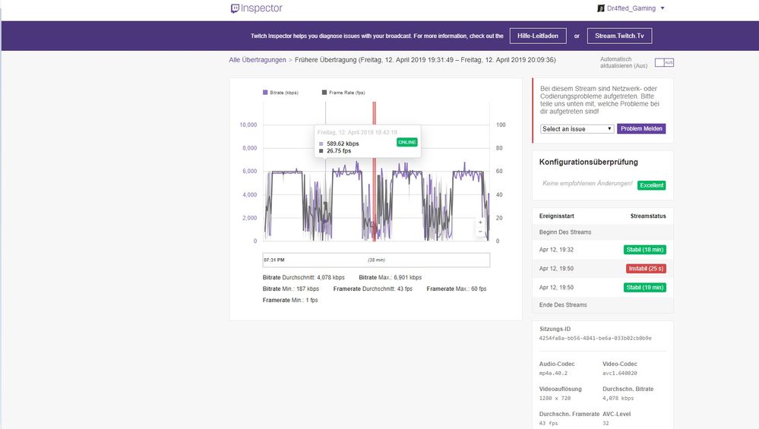This screenshot has width=759, height=429.
Task: Click the Framerate Min.: 1 fps text
Action: 290,301
